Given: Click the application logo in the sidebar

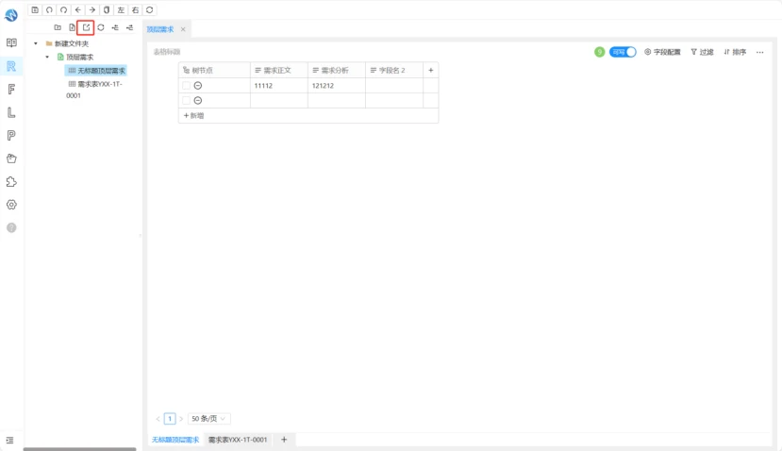Looking at the screenshot, I should (11, 15).
